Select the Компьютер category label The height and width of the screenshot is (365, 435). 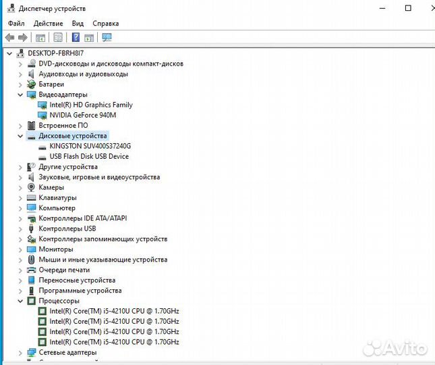click(57, 208)
